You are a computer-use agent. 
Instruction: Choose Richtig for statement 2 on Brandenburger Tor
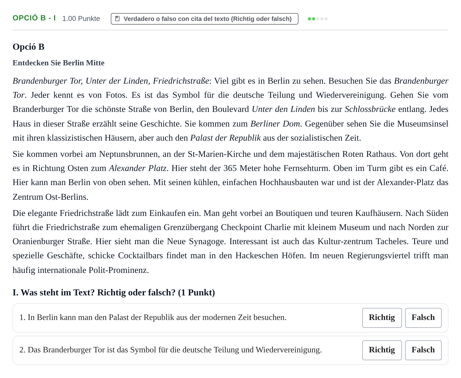pyautogui.click(x=382, y=350)
